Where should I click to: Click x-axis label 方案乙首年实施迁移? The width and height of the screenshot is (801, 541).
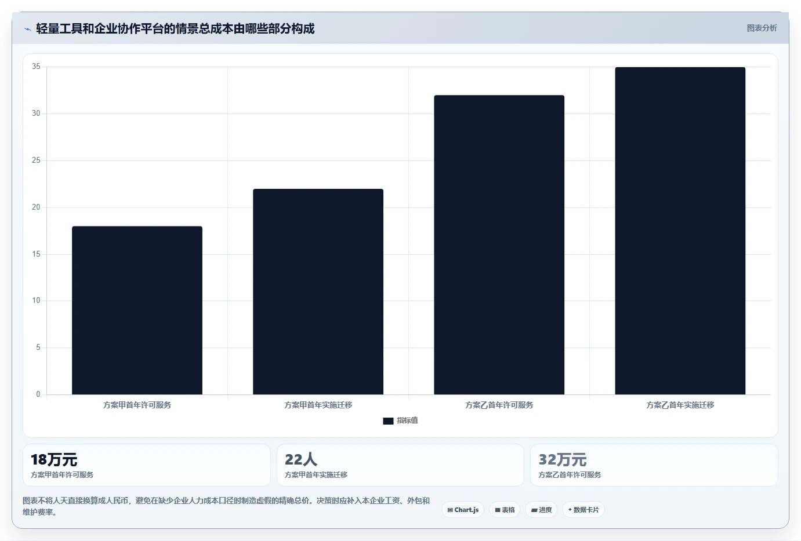tap(680, 405)
